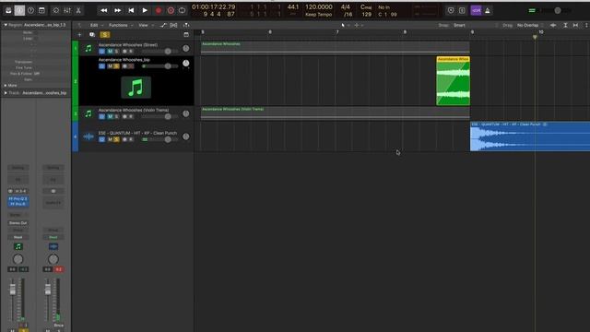This screenshot has width=590, height=332.
Task: Click the Fast Forward transport button
Action: click(117, 10)
